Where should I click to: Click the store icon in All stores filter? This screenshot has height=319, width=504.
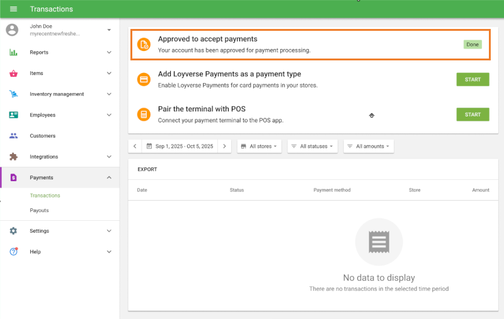point(243,147)
